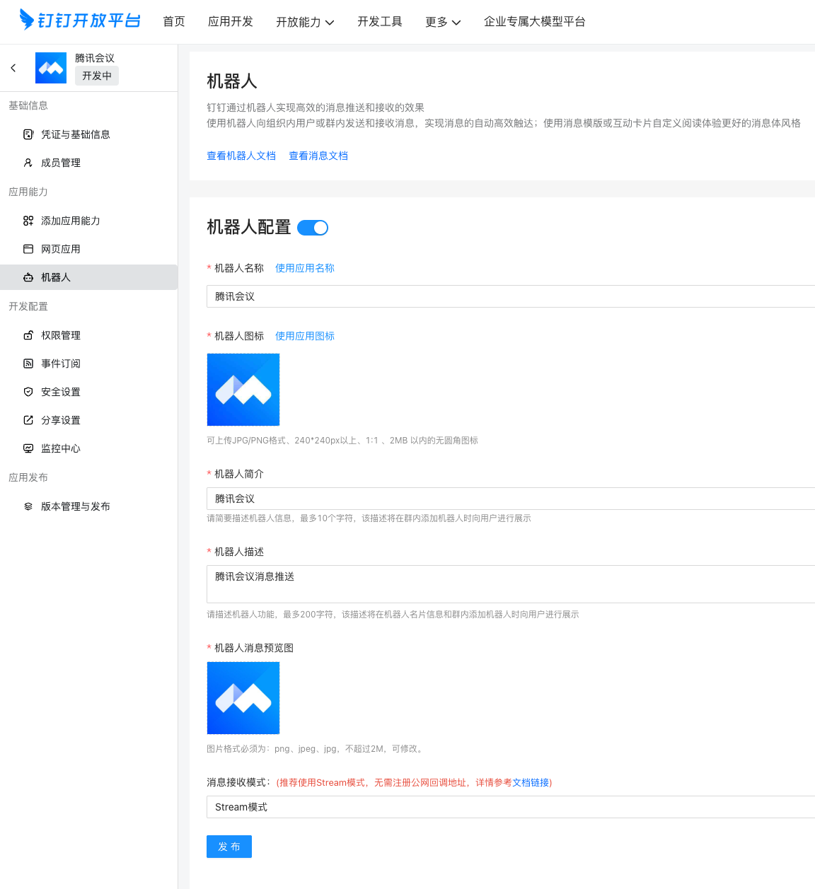Click the Tencent Meeting app icon in sidebar
The image size is (815, 889).
pyautogui.click(x=51, y=68)
